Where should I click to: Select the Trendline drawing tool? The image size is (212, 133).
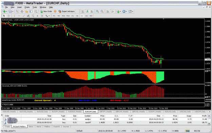(x=24, y=16)
